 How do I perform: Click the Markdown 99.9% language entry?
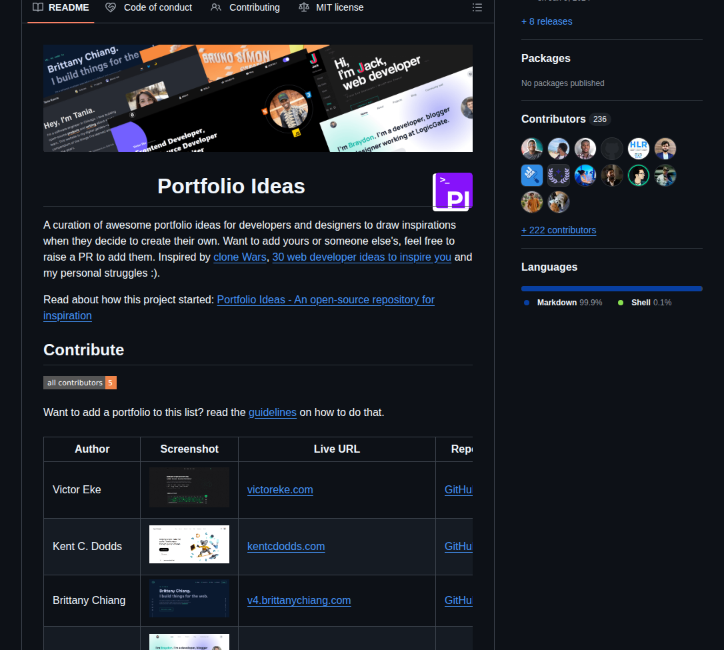pyautogui.click(x=563, y=303)
